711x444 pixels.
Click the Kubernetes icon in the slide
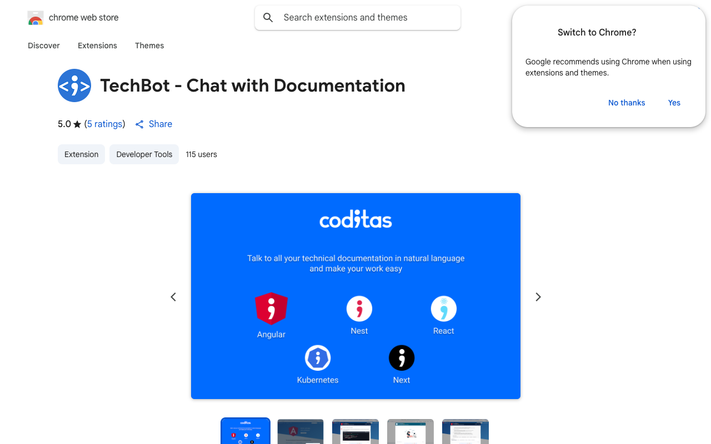[318, 358]
